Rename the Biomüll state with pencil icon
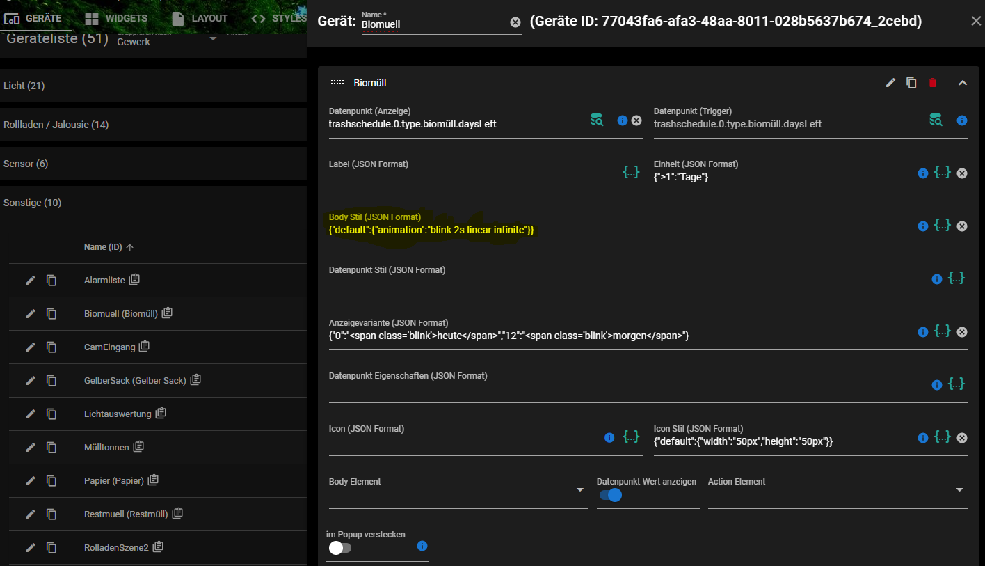 (x=890, y=83)
